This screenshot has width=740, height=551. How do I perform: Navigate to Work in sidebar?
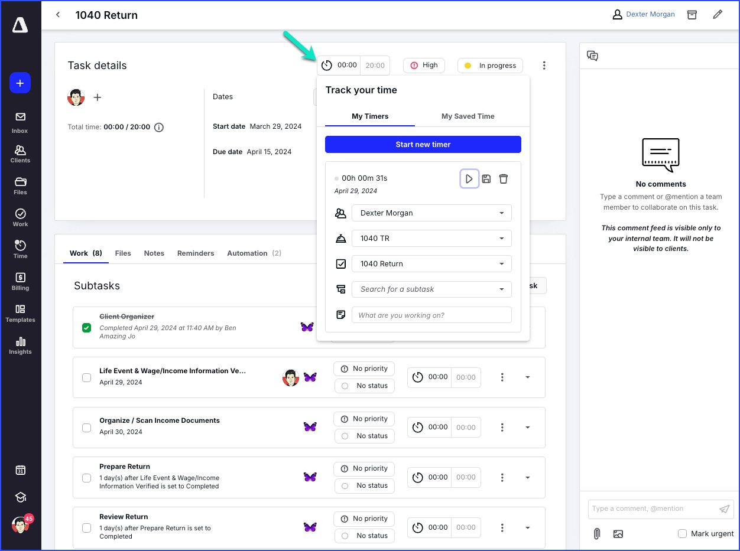20,218
